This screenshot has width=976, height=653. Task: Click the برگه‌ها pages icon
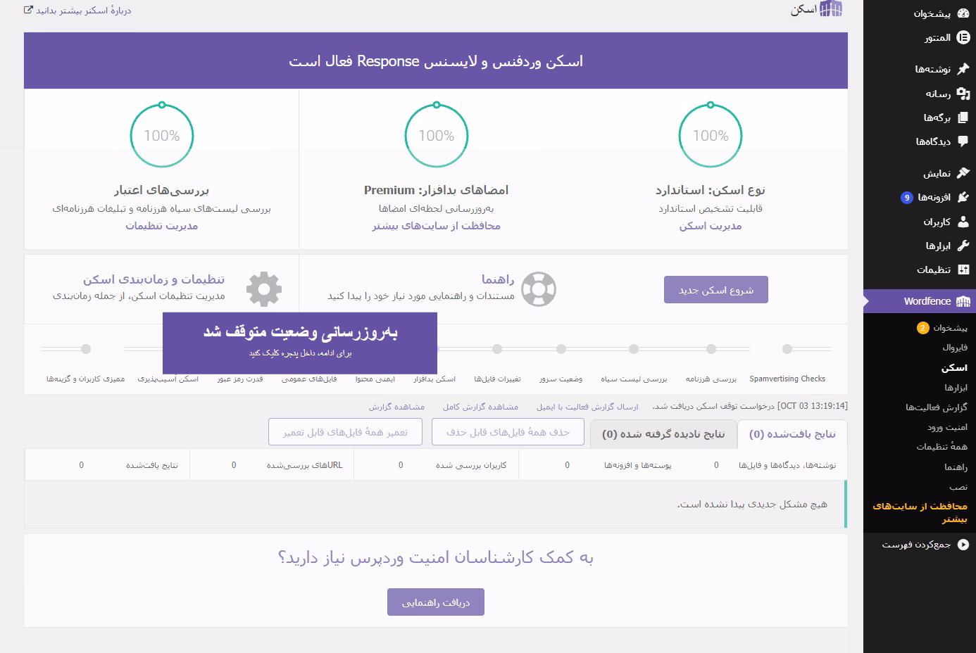click(963, 118)
